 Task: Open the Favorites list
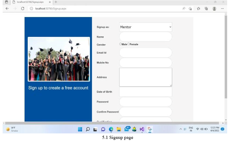(x=199, y=9)
